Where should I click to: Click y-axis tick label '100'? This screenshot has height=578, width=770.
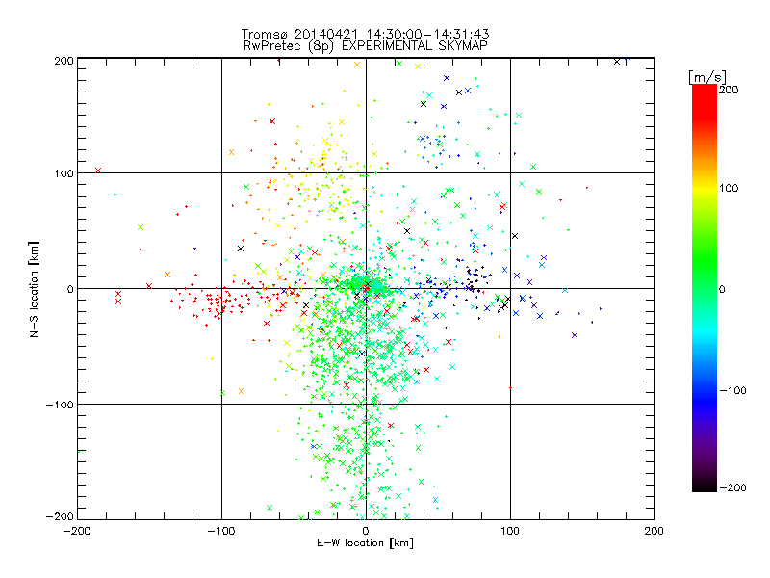coord(64,173)
